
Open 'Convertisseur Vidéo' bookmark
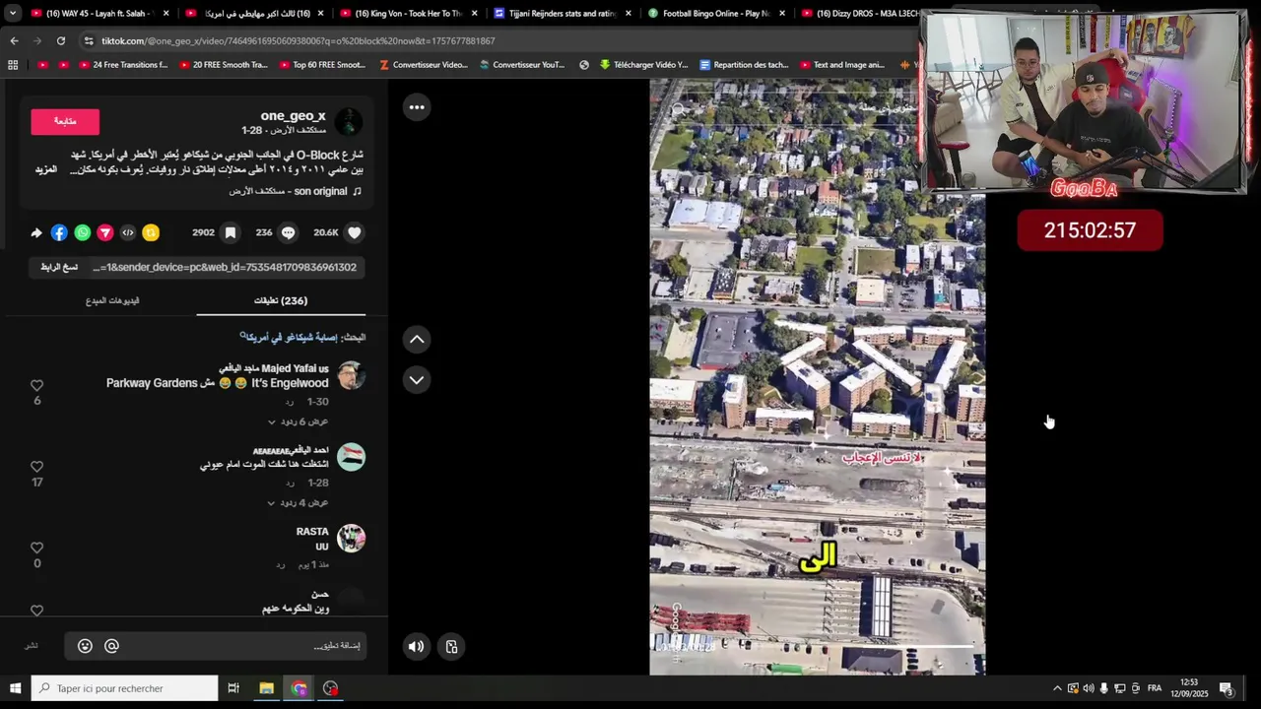tap(423, 65)
